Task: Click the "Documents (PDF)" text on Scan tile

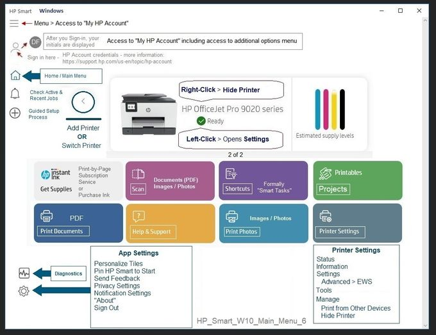Action: [176, 180]
